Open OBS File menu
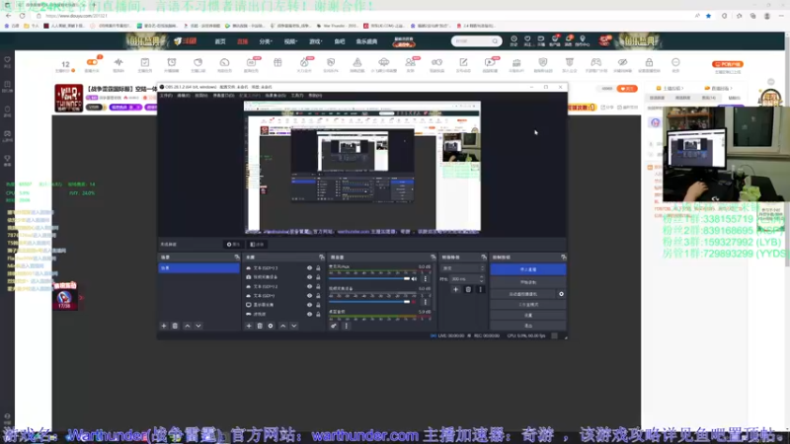The image size is (790, 444). coord(166,95)
